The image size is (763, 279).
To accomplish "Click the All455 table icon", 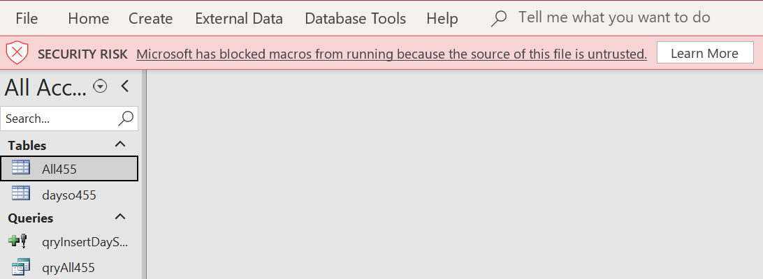I will (21, 168).
